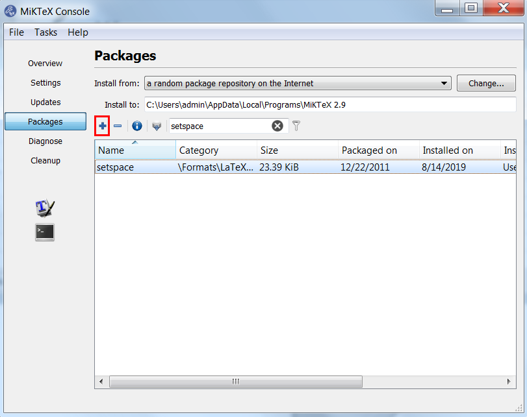Open the command prompt terminal icon
The image size is (527, 417).
[45, 232]
